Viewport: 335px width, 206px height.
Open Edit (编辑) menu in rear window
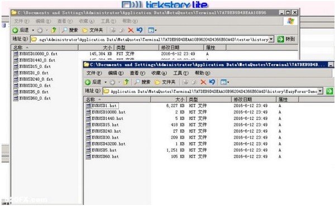[x=44, y=21]
